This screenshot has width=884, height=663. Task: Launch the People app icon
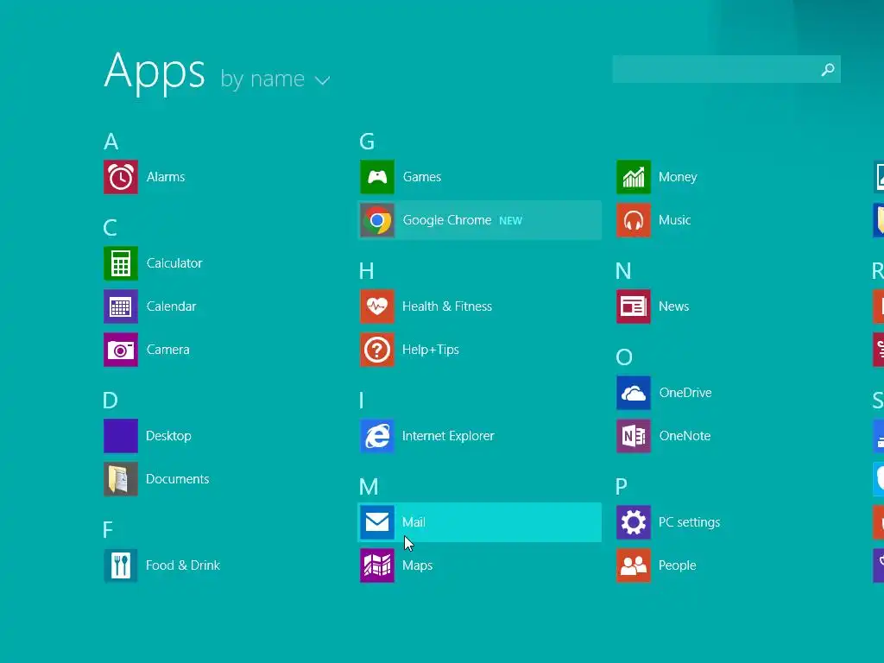click(634, 565)
